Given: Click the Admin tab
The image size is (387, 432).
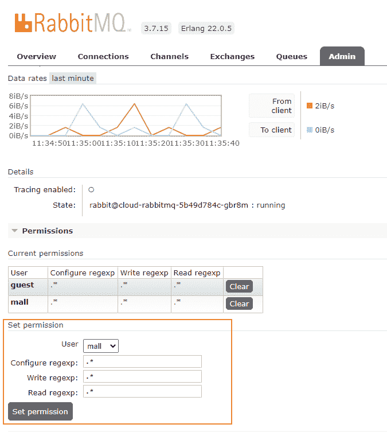Looking at the screenshot, I should pyautogui.click(x=342, y=56).
